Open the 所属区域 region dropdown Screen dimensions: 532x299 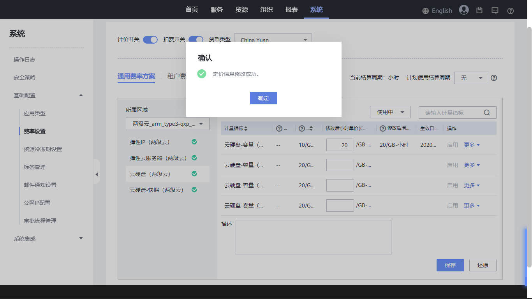point(167,124)
